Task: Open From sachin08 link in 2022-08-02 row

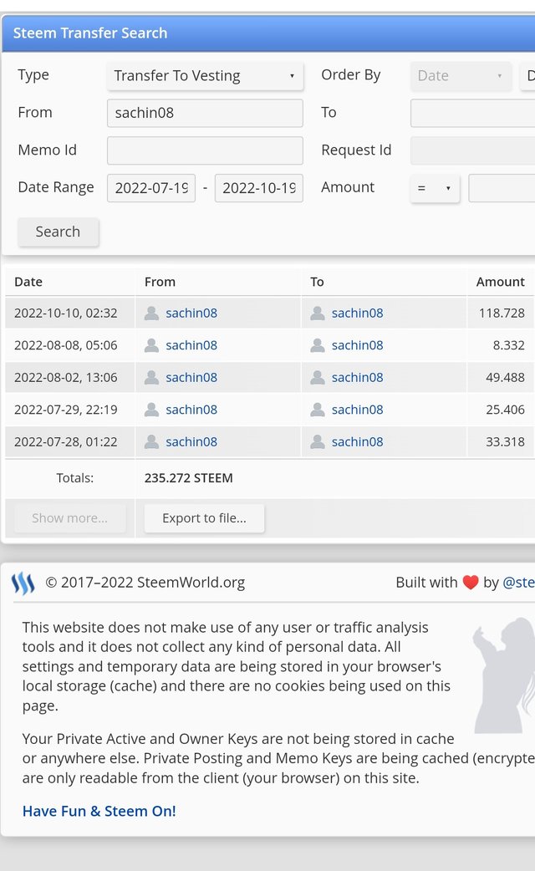Action: click(191, 378)
